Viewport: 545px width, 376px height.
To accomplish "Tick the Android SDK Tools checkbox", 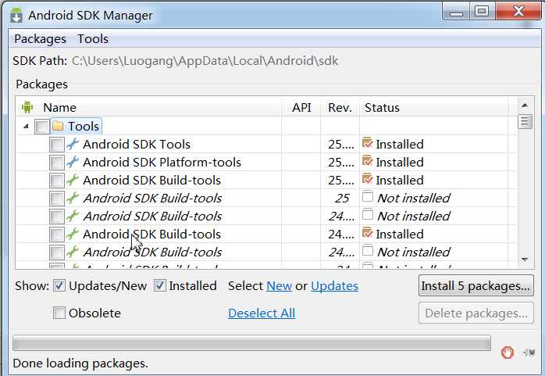I will (57, 145).
